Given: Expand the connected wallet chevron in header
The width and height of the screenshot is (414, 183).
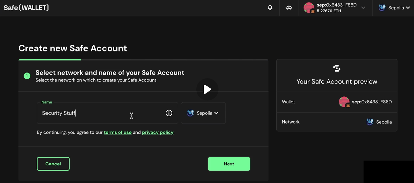Looking at the screenshot, I should click(x=363, y=8).
